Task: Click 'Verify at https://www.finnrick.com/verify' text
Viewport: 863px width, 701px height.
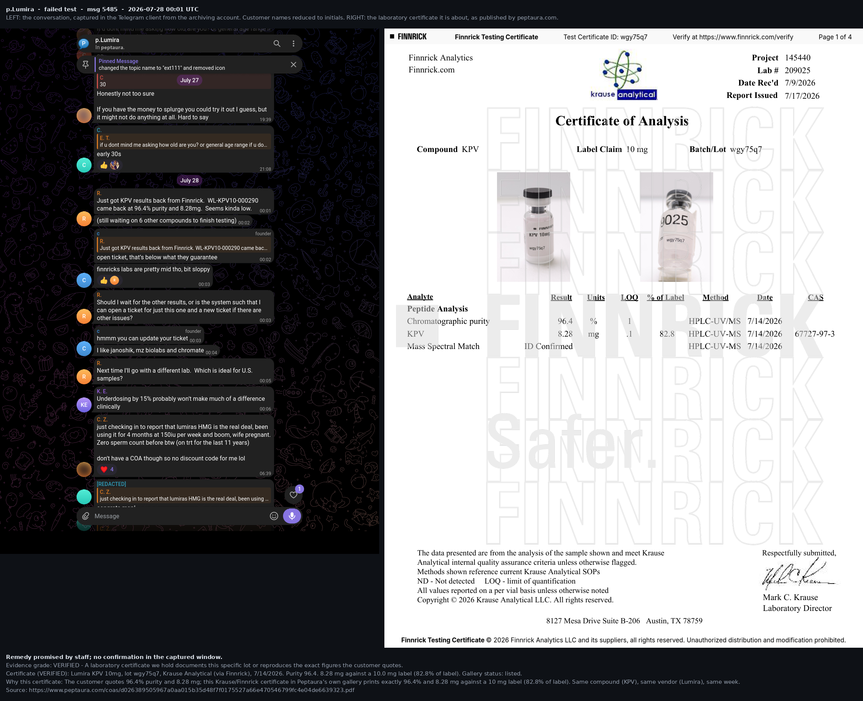Action: (x=733, y=37)
